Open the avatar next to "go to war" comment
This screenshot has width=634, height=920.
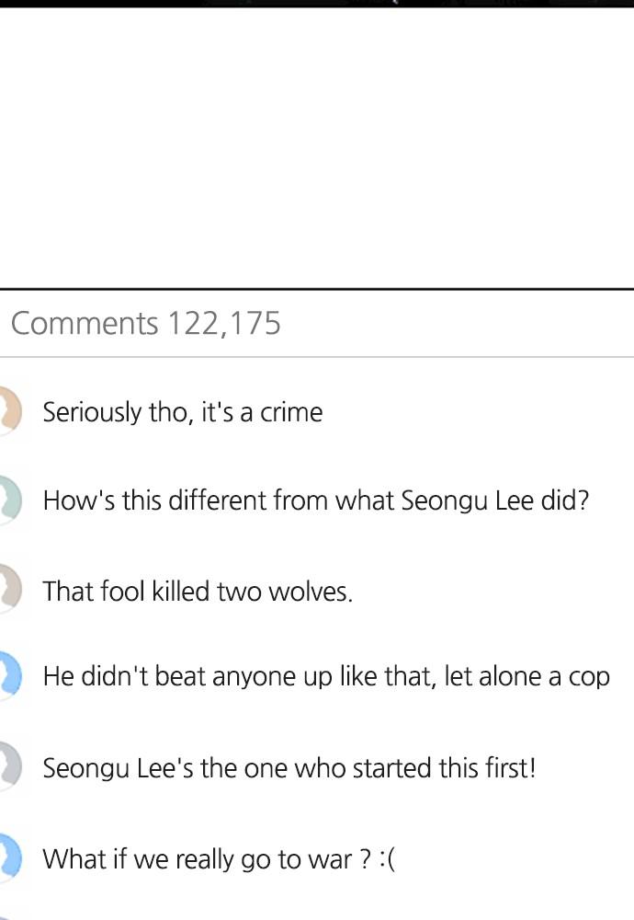[x=8, y=858]
